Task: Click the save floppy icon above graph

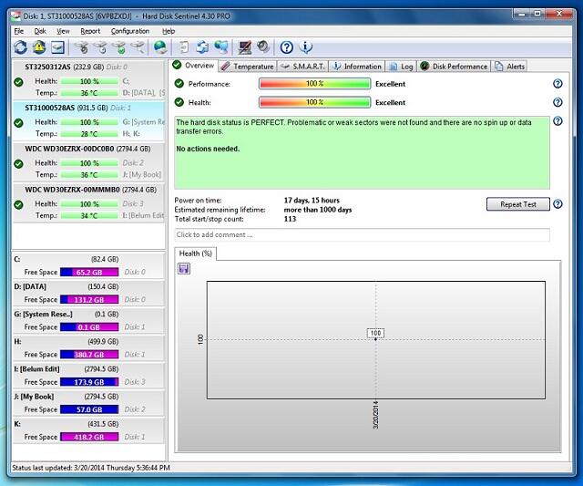Action: click(184, 268)
